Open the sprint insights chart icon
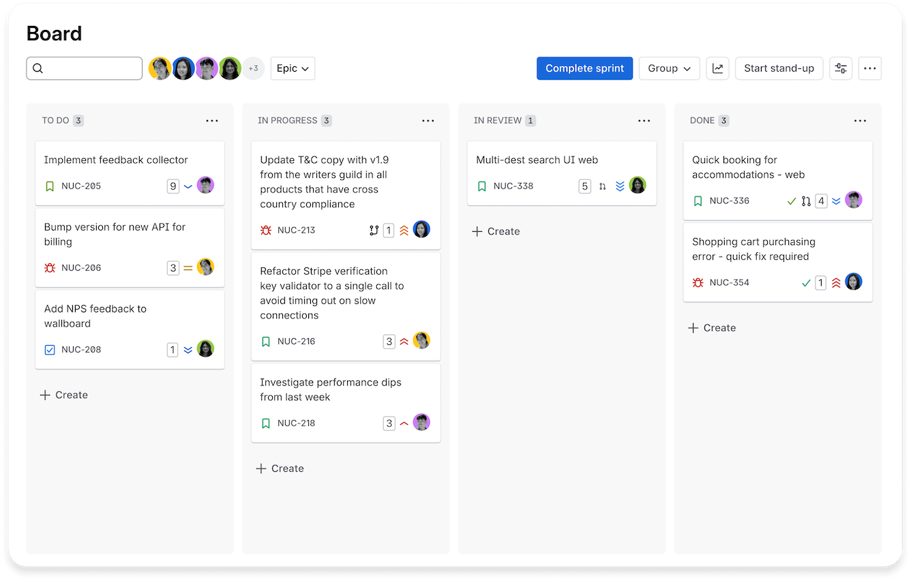The image size is (911, 581). pyautogui.click(x=717, y=68)
